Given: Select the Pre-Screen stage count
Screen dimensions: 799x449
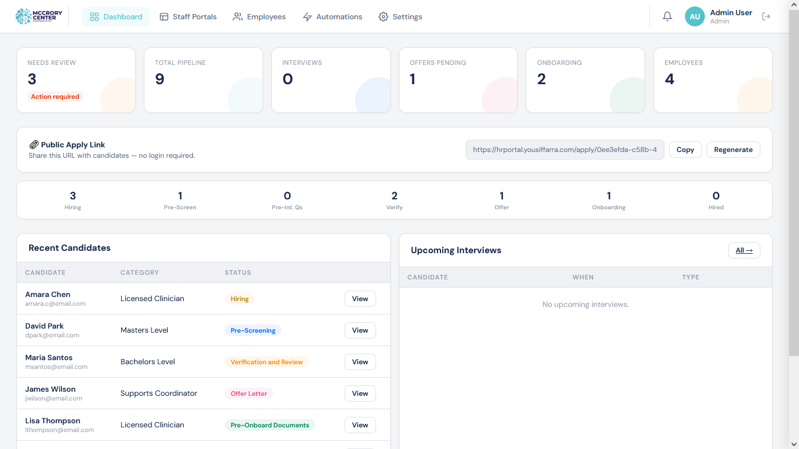Looking at the screenshot, I should [180, 200].
